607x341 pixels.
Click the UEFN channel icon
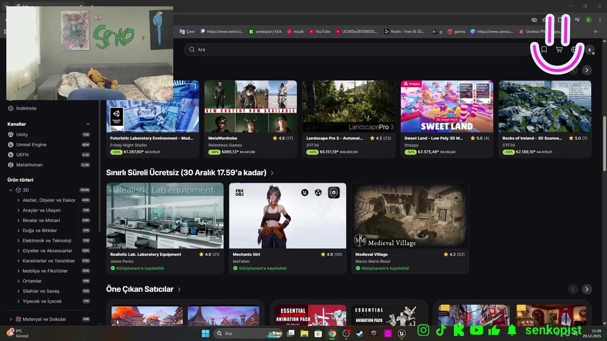[x=11, y=154]
